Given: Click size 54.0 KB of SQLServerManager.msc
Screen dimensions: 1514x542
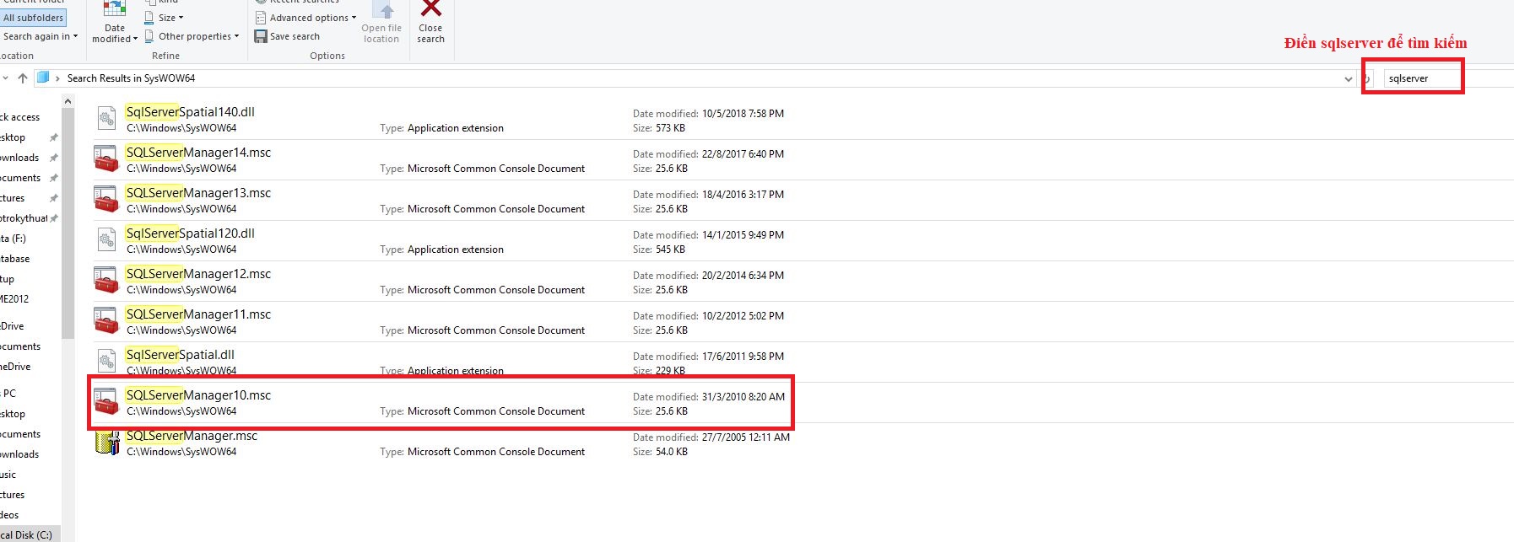Looking at the screenshot, I should [672, 452].
